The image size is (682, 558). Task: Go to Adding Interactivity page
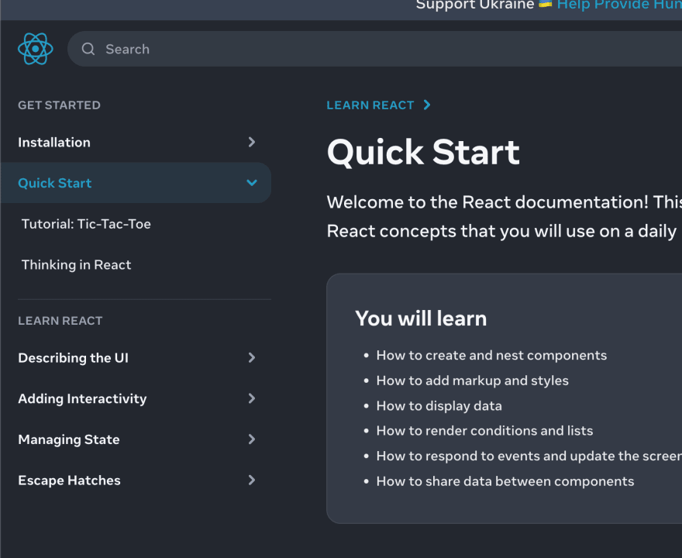82,399
